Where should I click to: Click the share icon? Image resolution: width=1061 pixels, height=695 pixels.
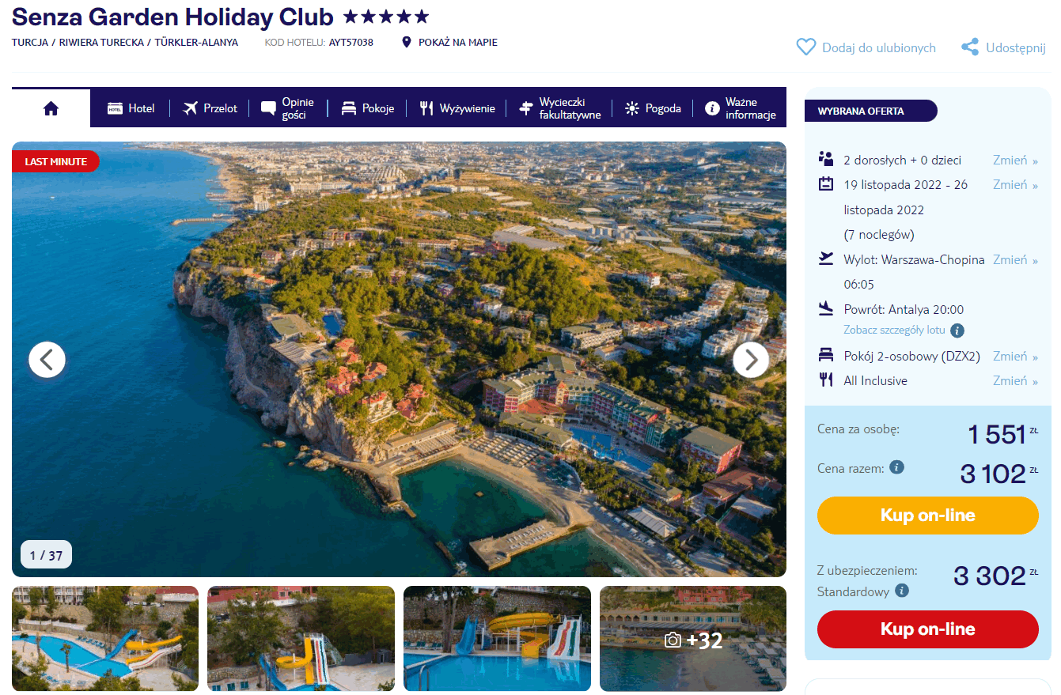[x=970, y=47]
